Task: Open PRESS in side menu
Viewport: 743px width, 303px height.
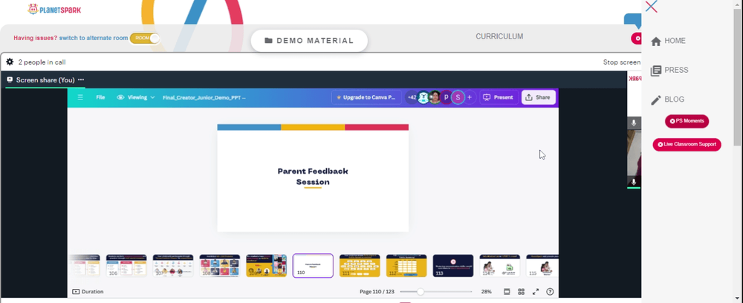Action: 669,71
